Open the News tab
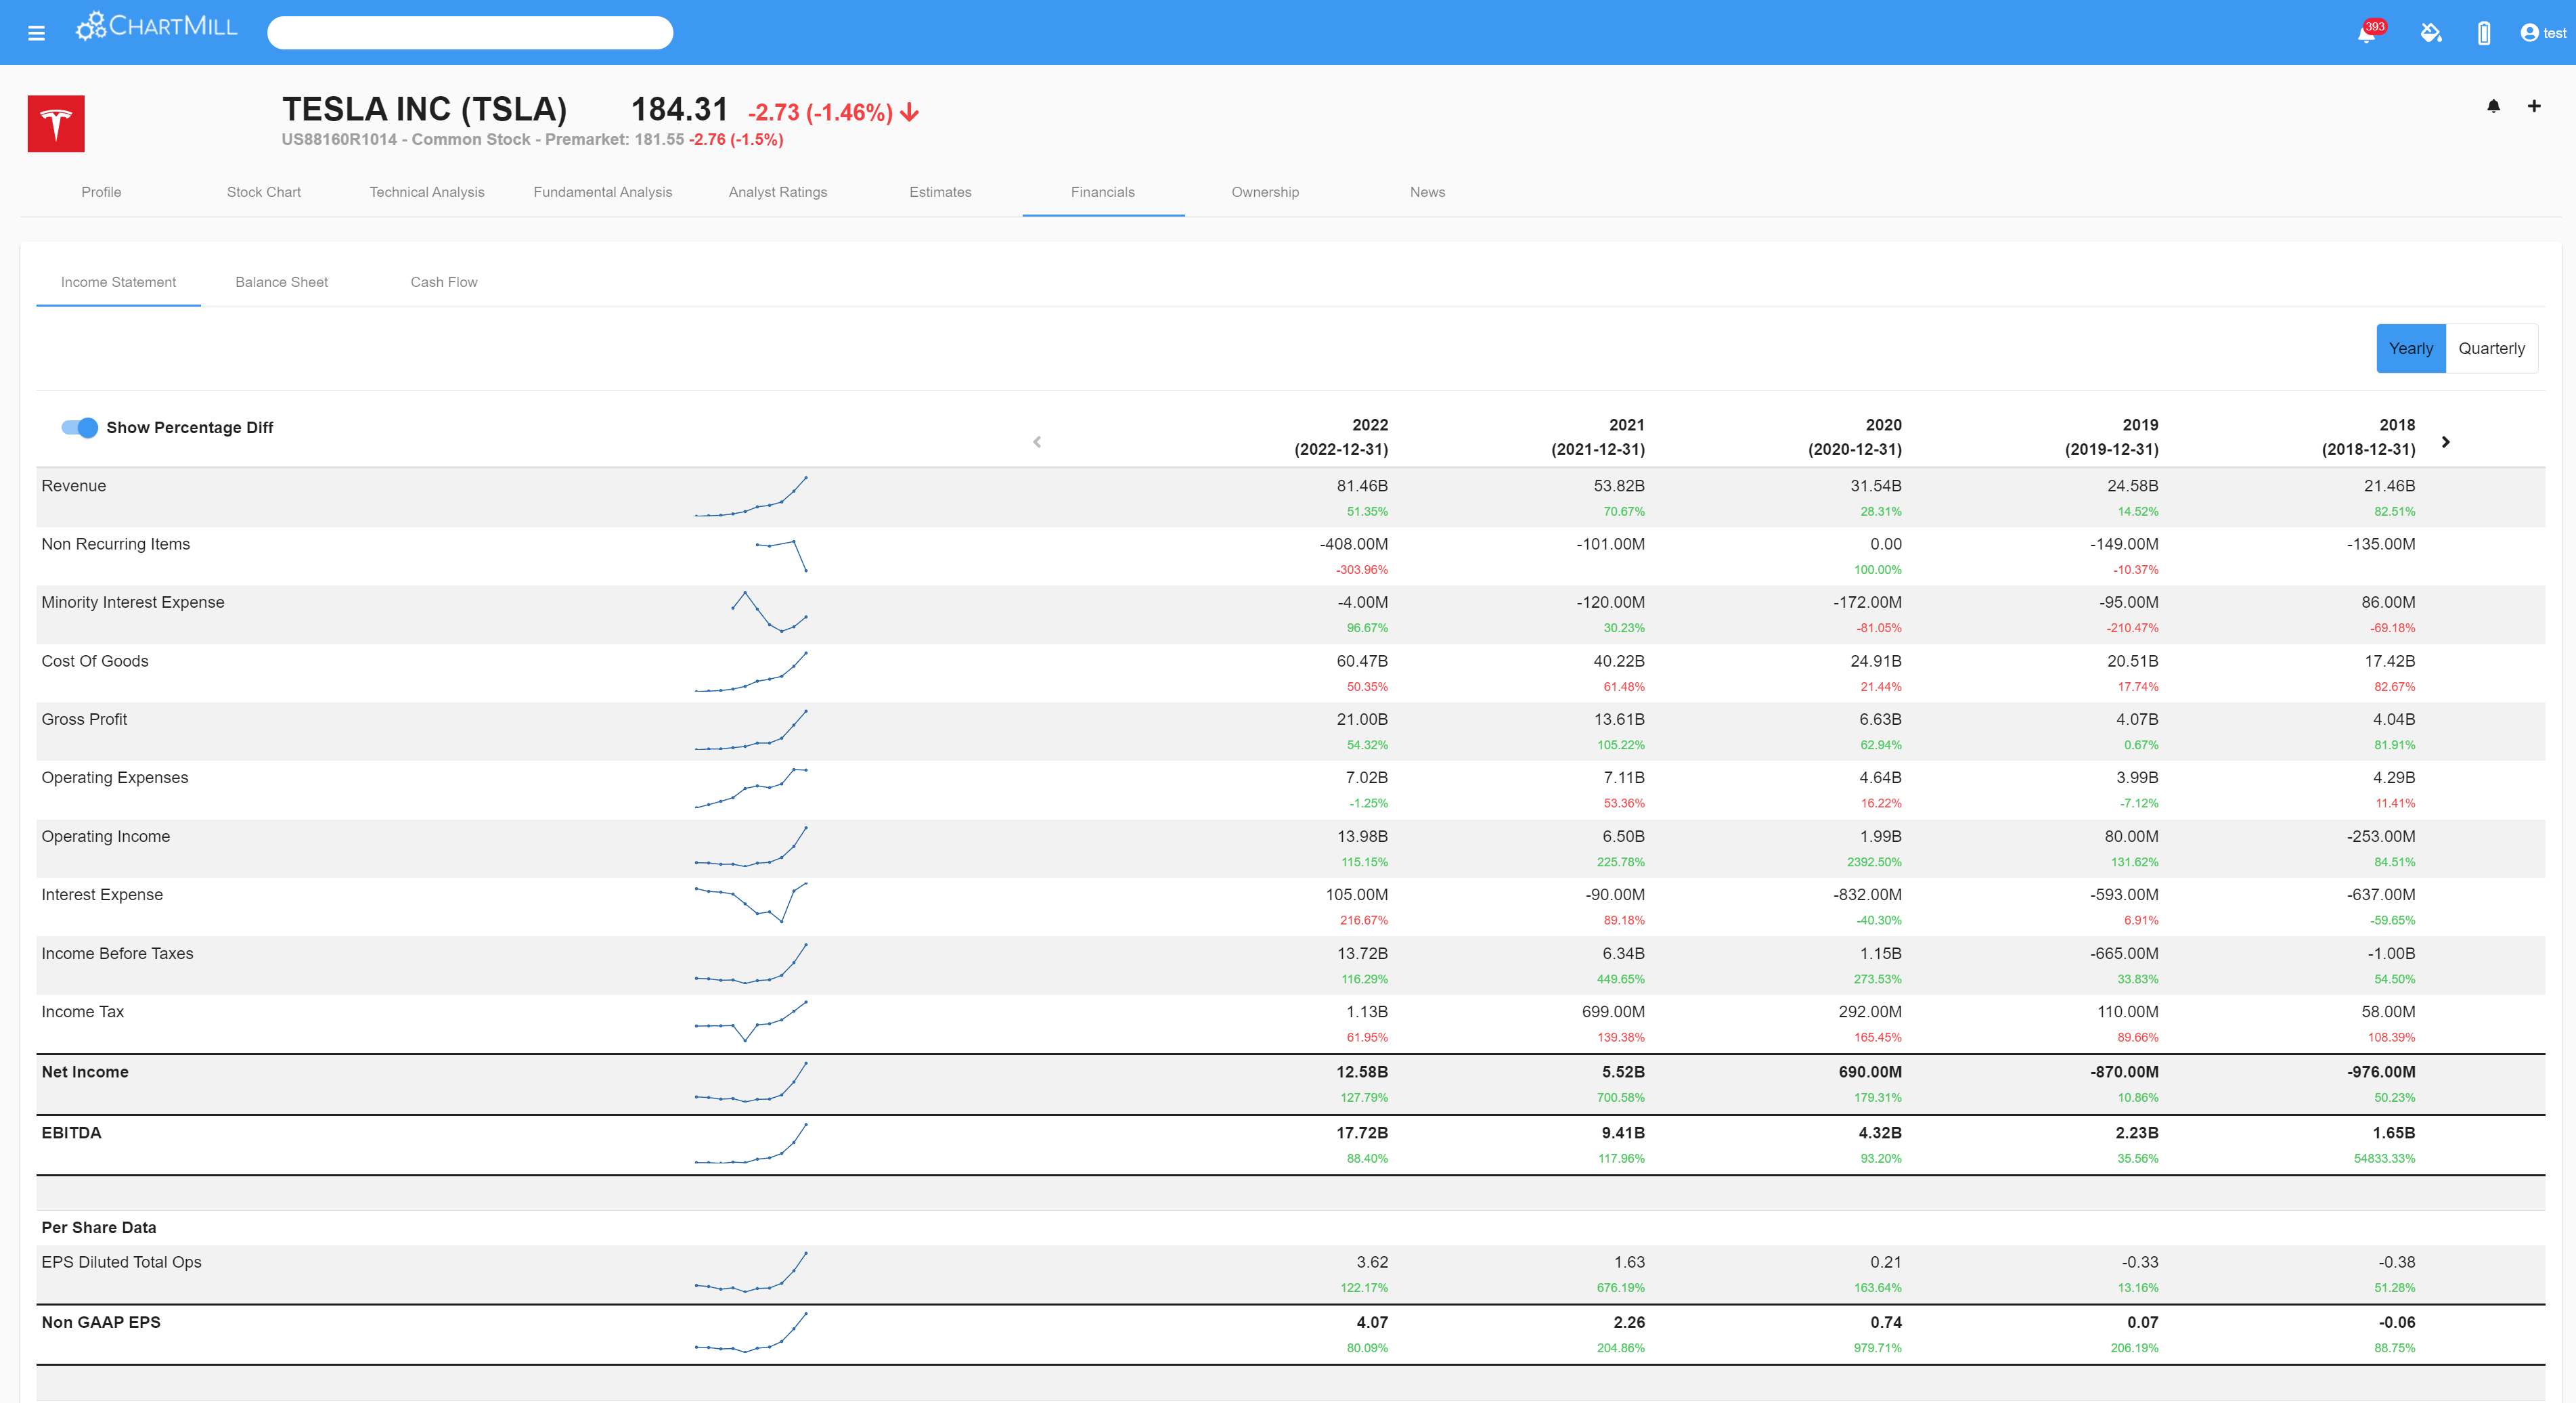 (1427, 192)
